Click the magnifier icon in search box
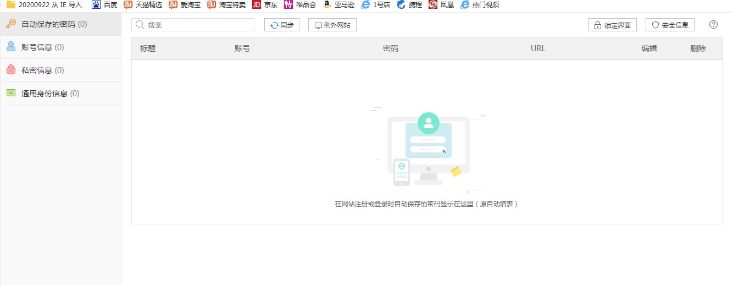The image size is (733, 285). coord(140,25)
